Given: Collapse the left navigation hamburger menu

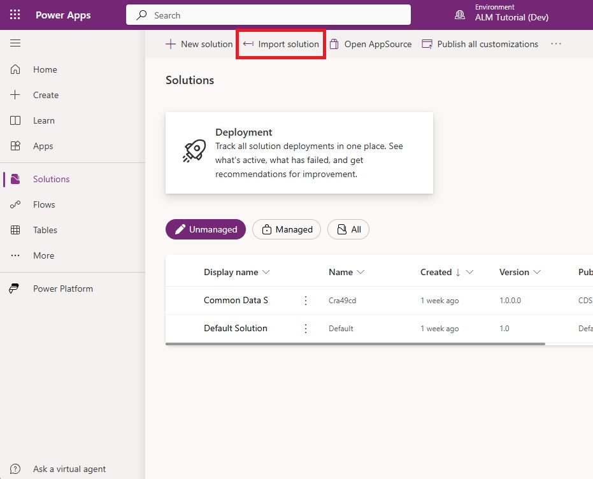Looking at the screenshot, I should coord(15,43).
